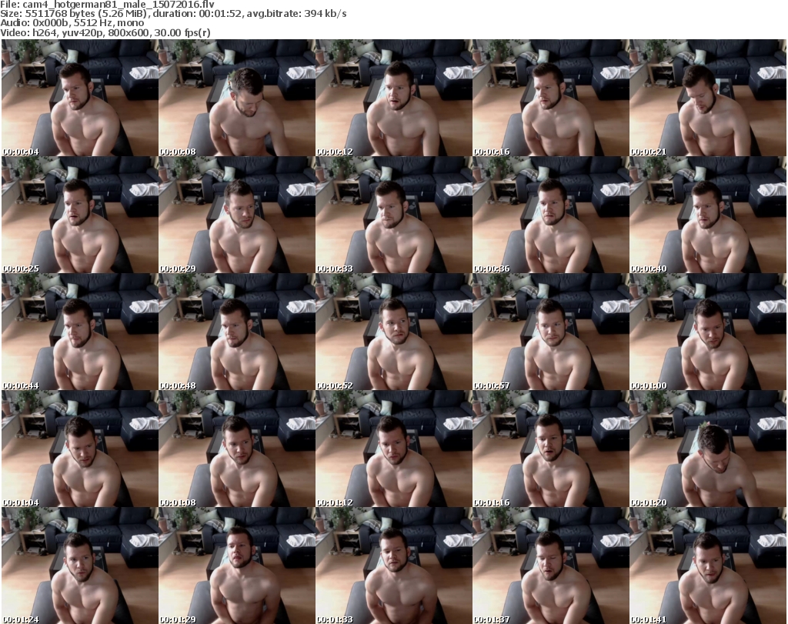Pick the frame stamped 00:00:48
The image size is (788, 624).
(x=237, y=332)
